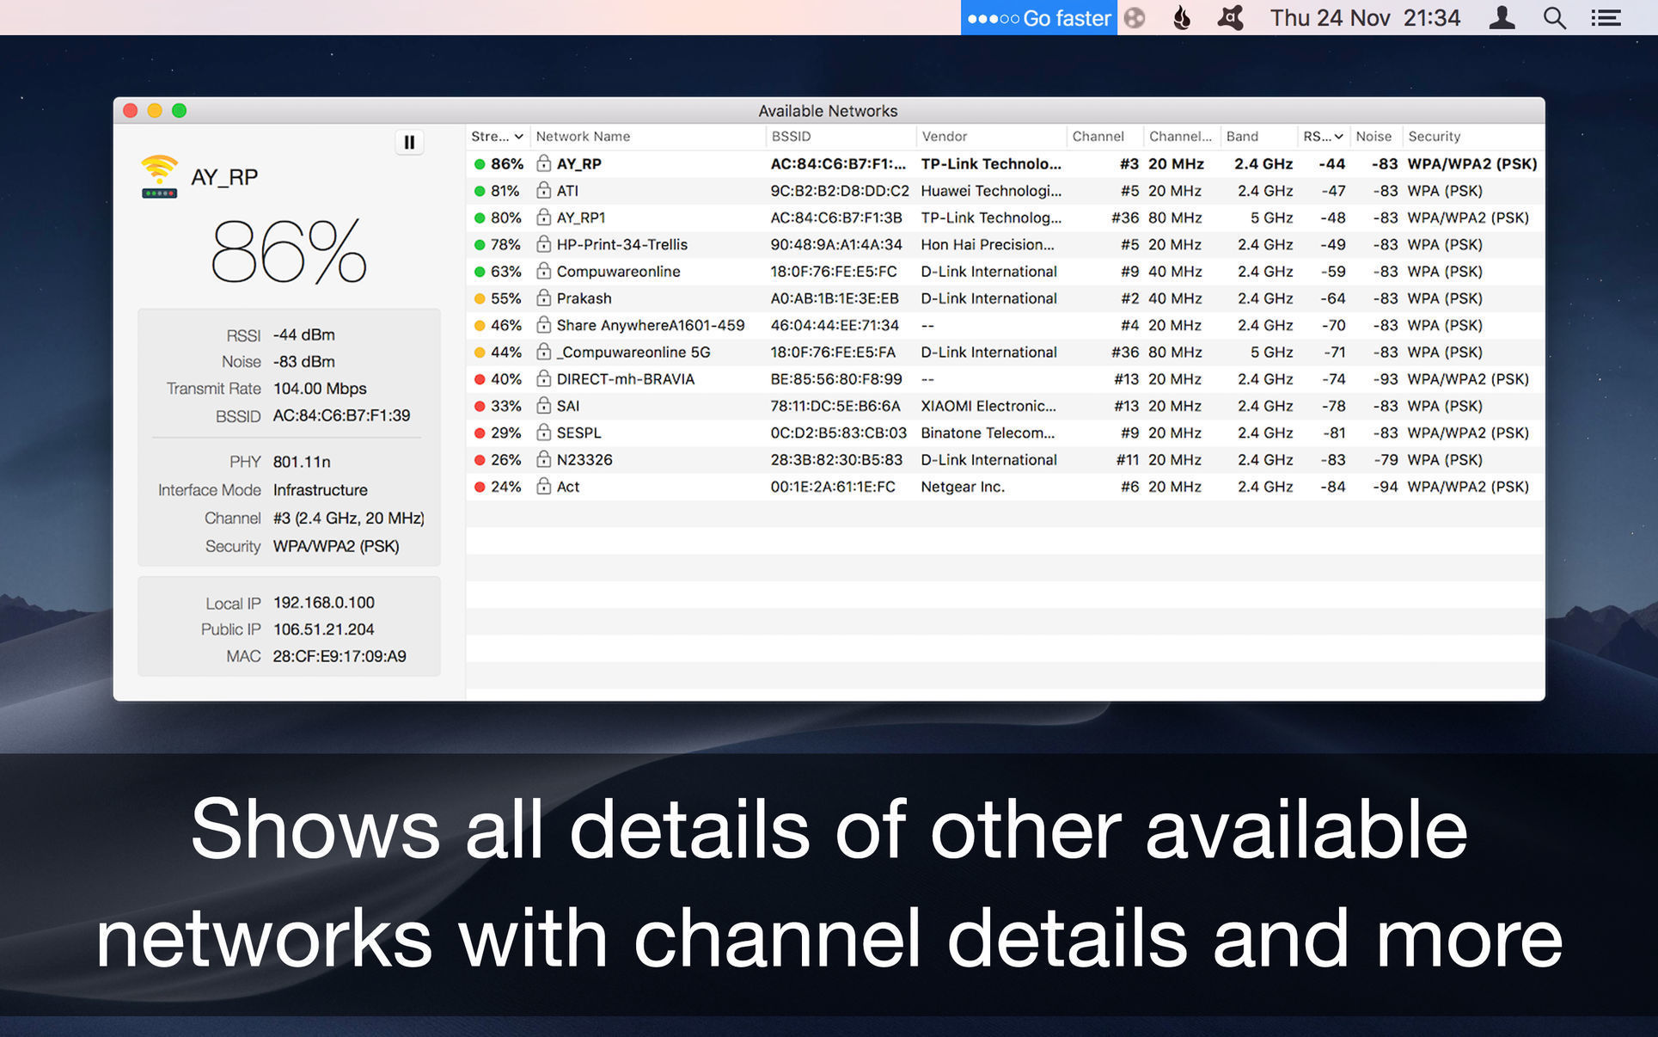Screen dimensions: 1658x1037
Task: Open Spotlight search
Action: click(1554, 17)
